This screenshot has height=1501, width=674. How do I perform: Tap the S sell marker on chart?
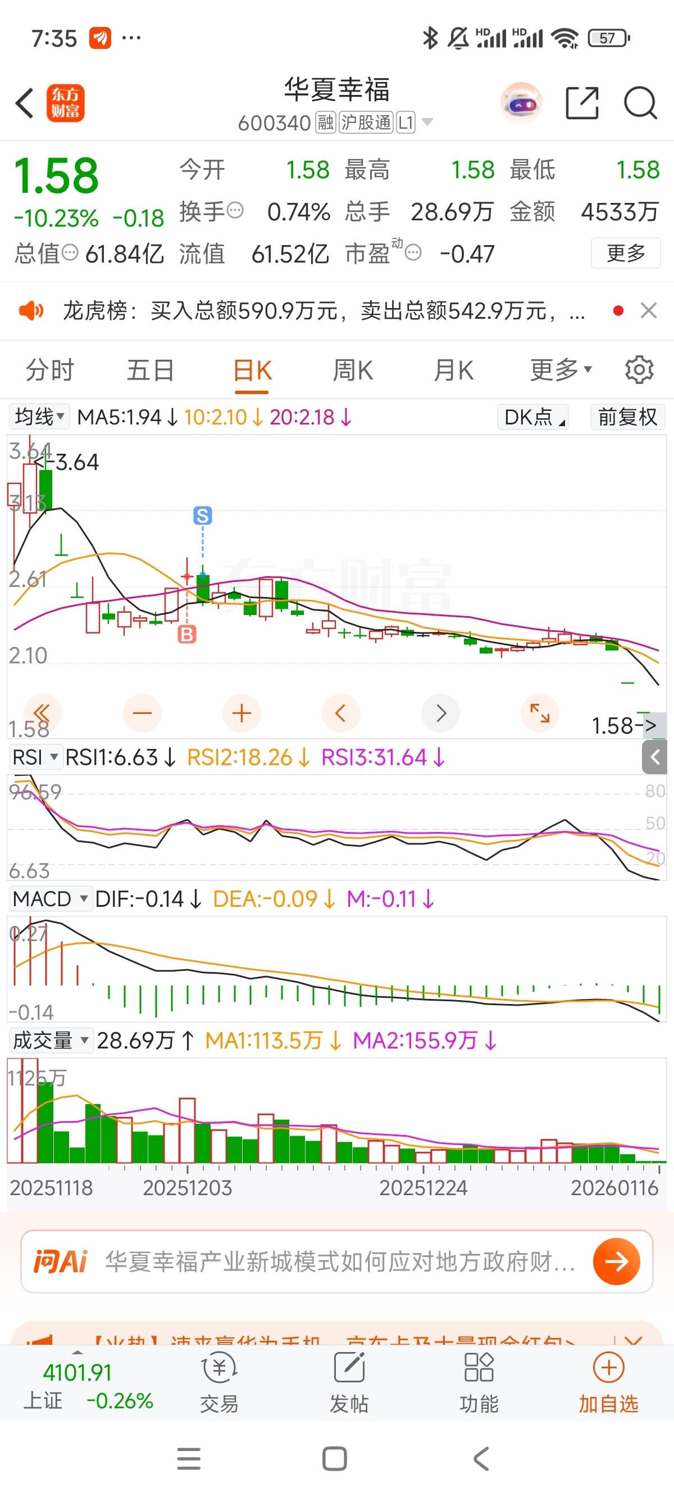pyautogui.click(x=203, y=516)
